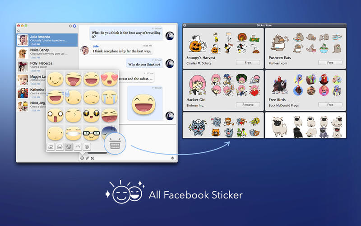The height and width of the screenshot is (226, 361).
Task: Select the plain smiling face sticker
Action: tap(55, 79)
